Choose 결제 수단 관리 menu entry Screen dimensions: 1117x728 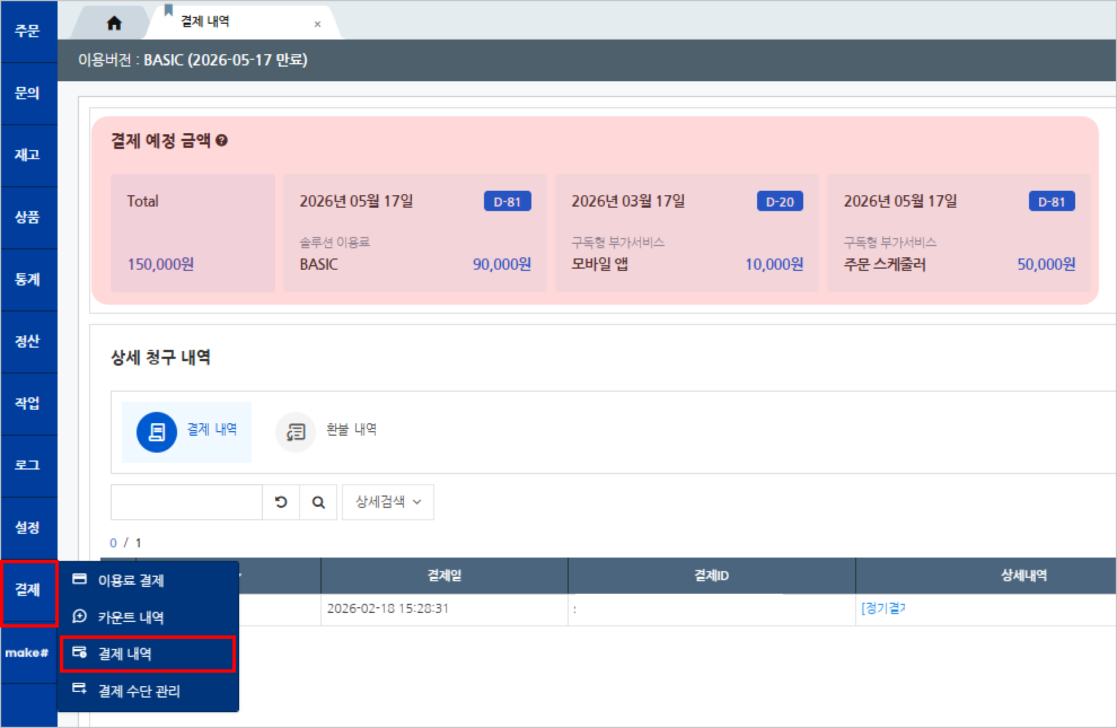coord(139,691)
